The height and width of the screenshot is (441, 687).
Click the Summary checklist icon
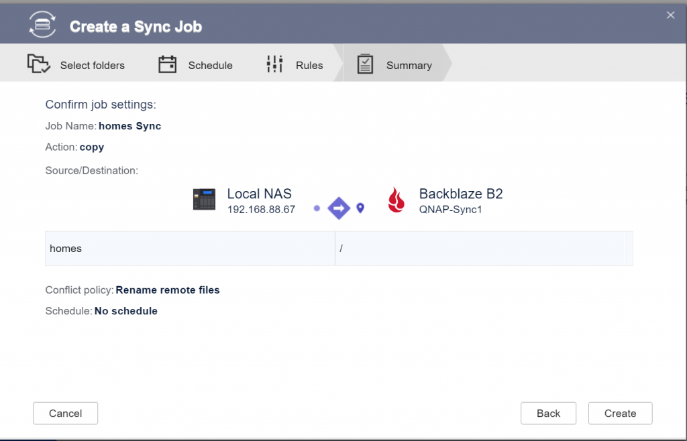(365, 64)
